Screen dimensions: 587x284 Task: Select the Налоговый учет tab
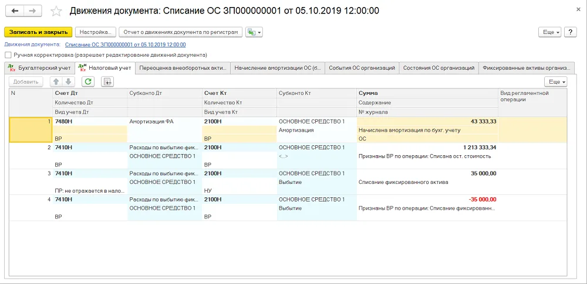pyautogui.click(x=105, y=68)
